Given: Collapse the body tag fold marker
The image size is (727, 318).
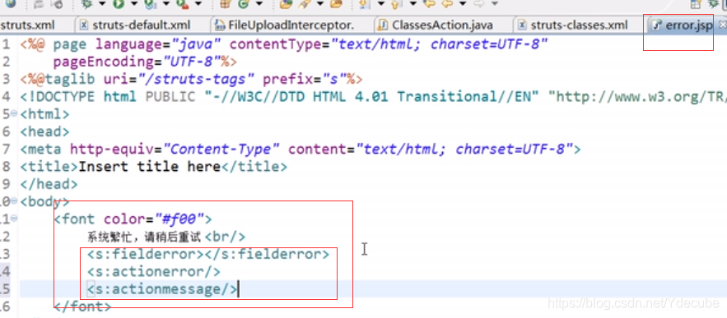Looking at the screenshot, I should pos(14,201).
